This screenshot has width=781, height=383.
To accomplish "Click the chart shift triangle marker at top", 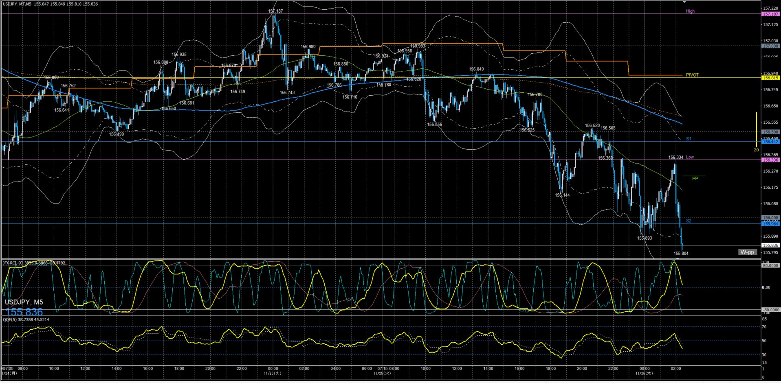I will [x=685, y=2].
